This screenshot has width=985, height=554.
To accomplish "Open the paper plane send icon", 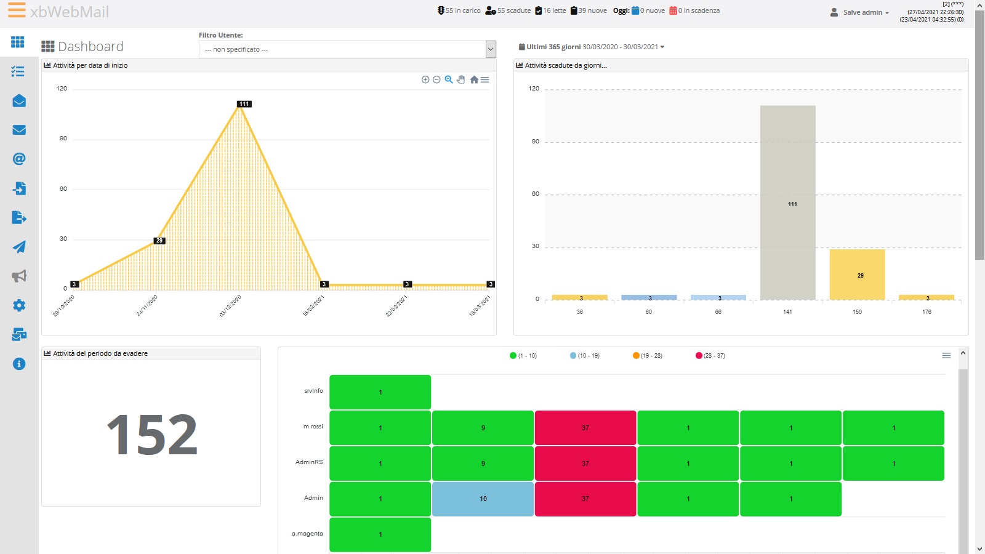I will [19, 247].
